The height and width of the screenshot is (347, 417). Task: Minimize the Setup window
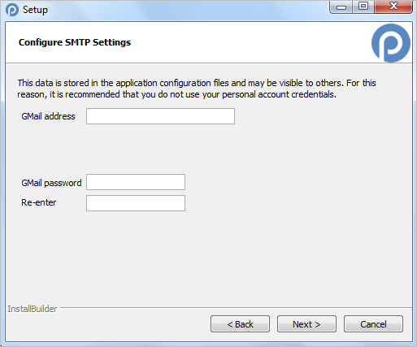click(x=341, y=7)
